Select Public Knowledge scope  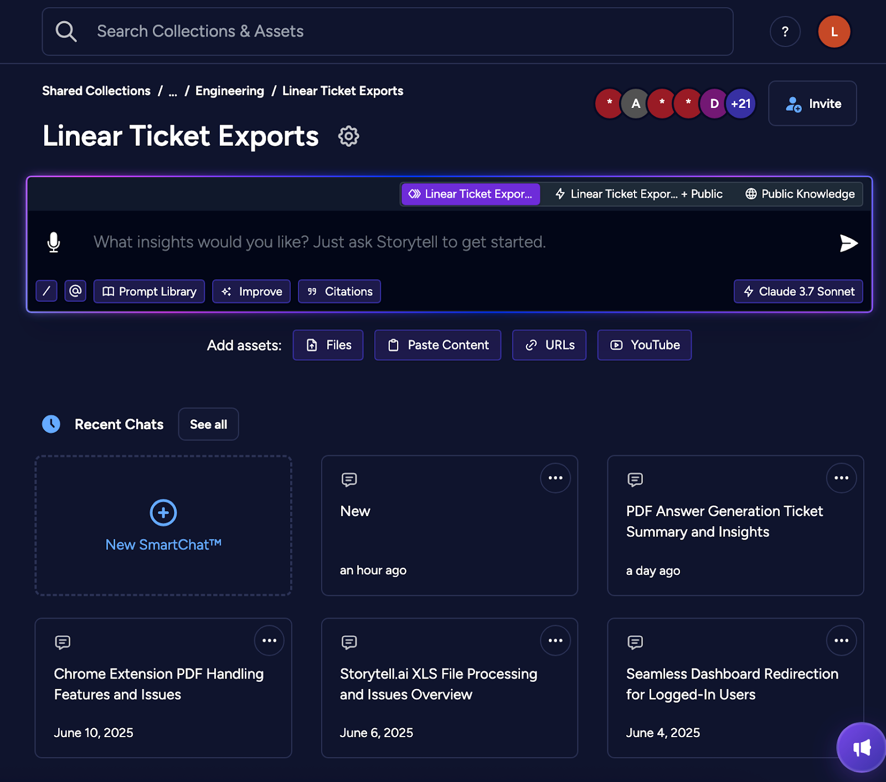[x=800, y=194]
